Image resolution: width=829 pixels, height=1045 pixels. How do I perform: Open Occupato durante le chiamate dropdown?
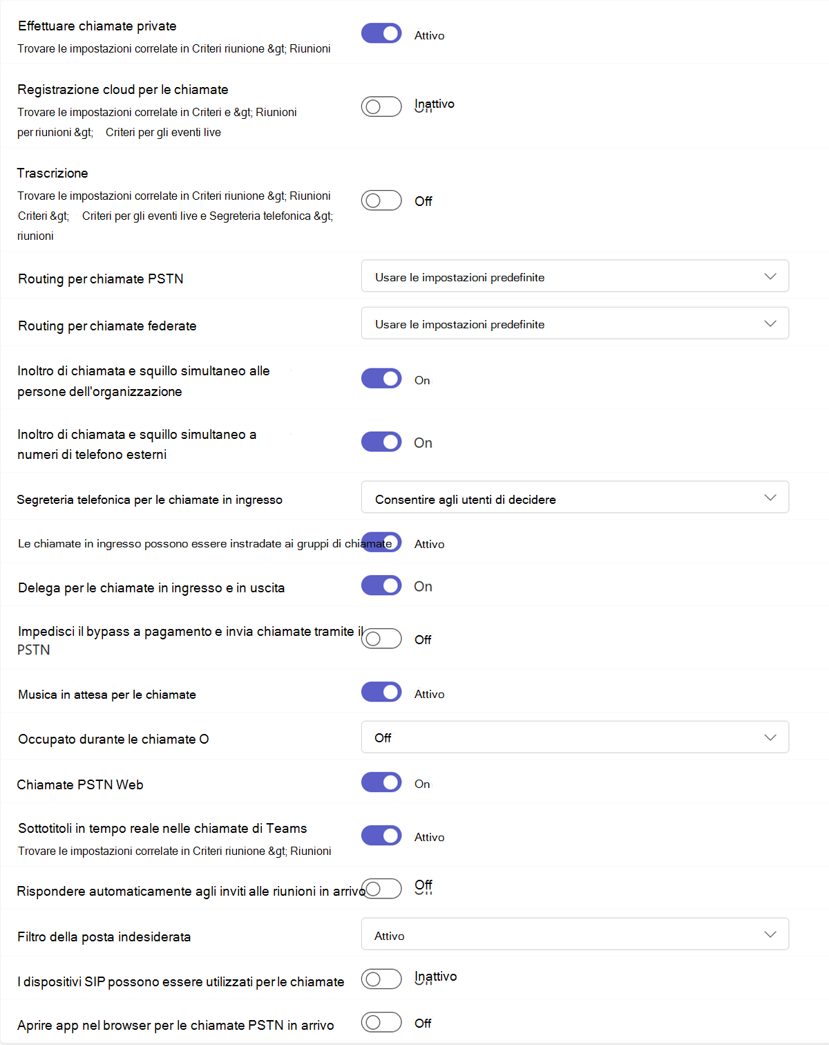(574, 737)
